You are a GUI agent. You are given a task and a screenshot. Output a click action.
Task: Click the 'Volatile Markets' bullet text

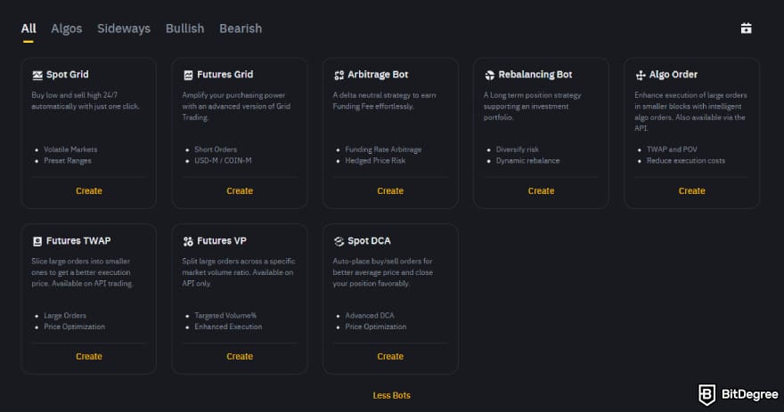(70, 149)
